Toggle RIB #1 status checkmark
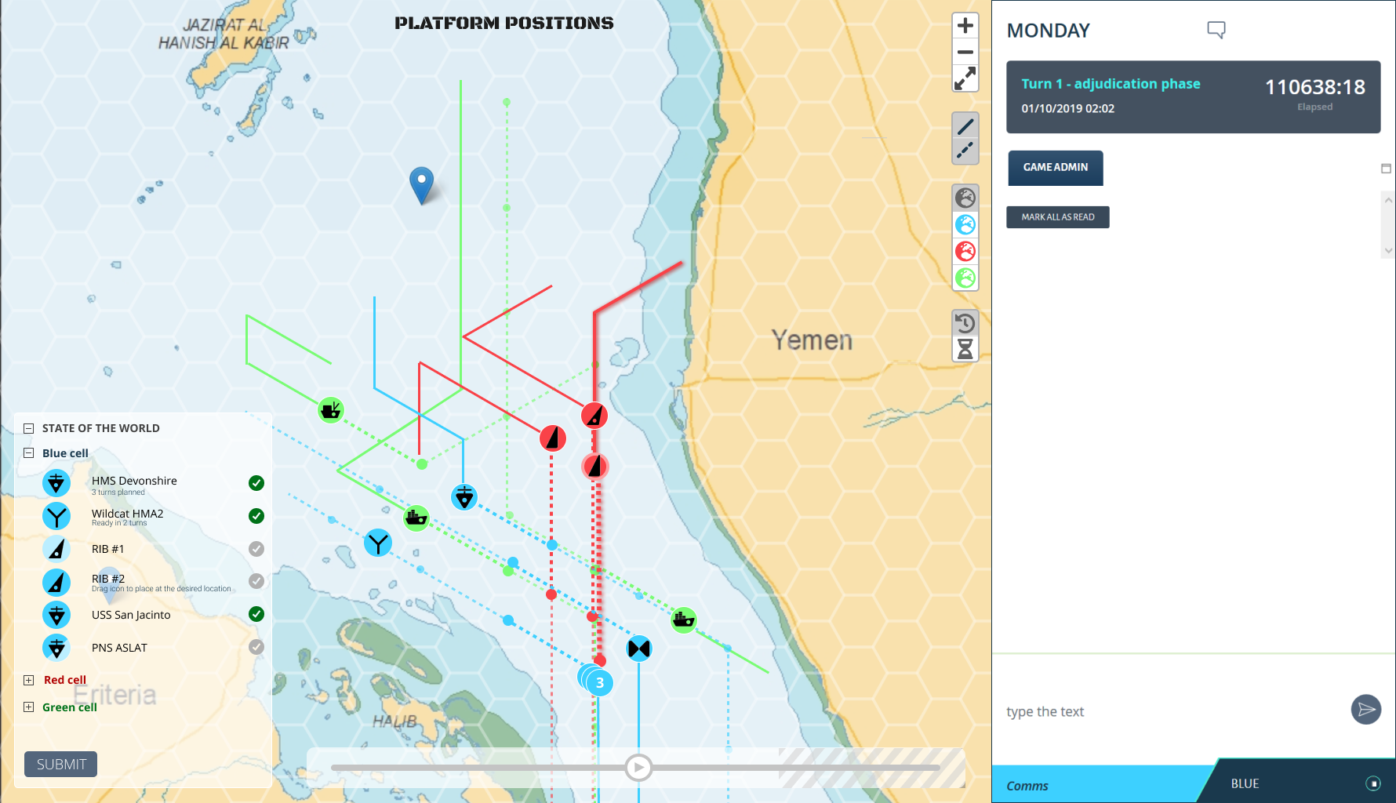The height and width of the screenshot is (803, 1396). [x=256, y=549]
